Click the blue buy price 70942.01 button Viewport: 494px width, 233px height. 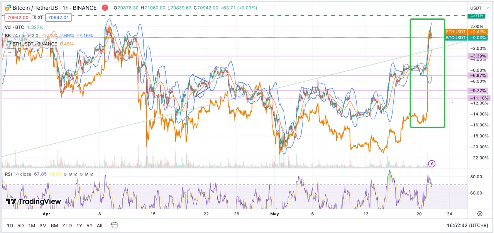58,17
